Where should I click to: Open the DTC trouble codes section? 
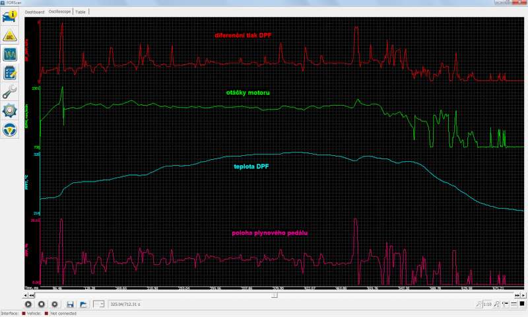(11, 35)
